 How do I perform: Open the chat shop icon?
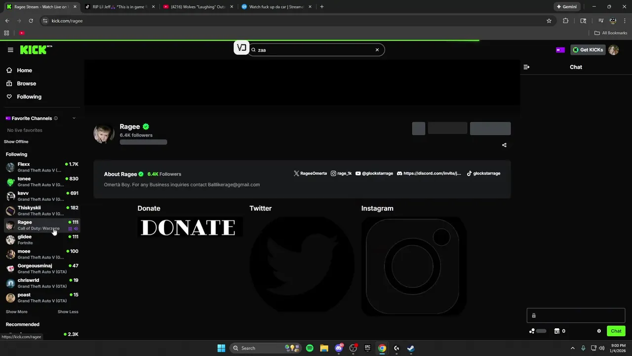pyautogui.click(x=557, y=331)
